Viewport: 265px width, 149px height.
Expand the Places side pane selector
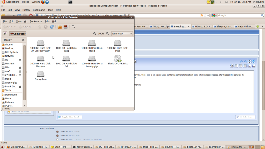(7, 40)
